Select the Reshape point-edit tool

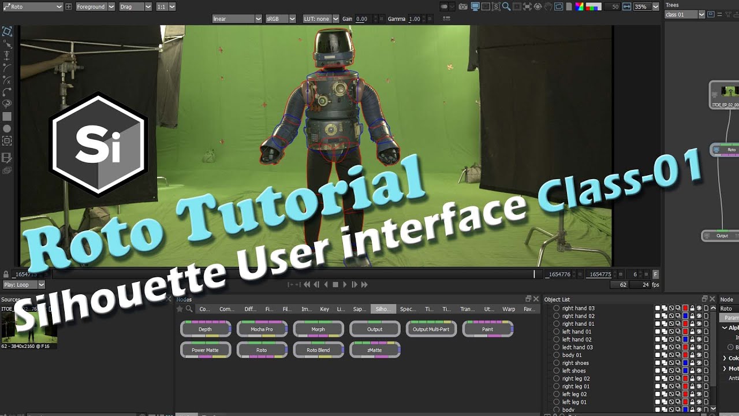pyautogui.click(x=7, y=44)
